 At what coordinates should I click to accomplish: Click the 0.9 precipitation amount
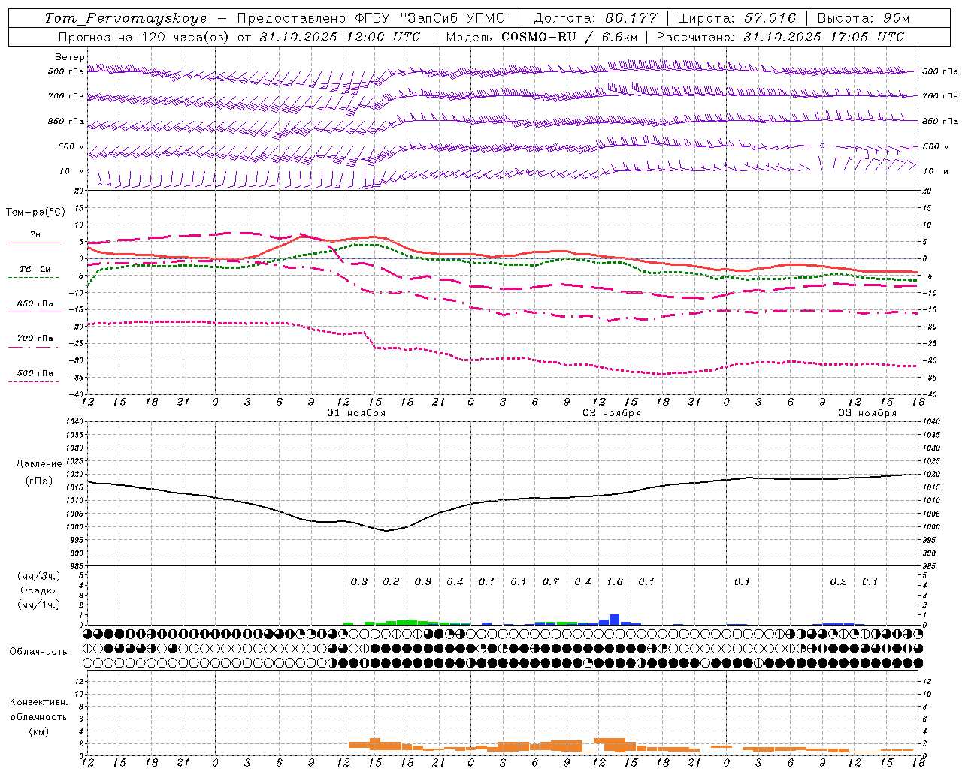point(423,582)
